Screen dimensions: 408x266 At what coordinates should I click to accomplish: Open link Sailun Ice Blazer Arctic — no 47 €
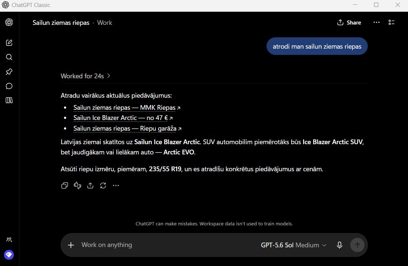tap(123, 118)
